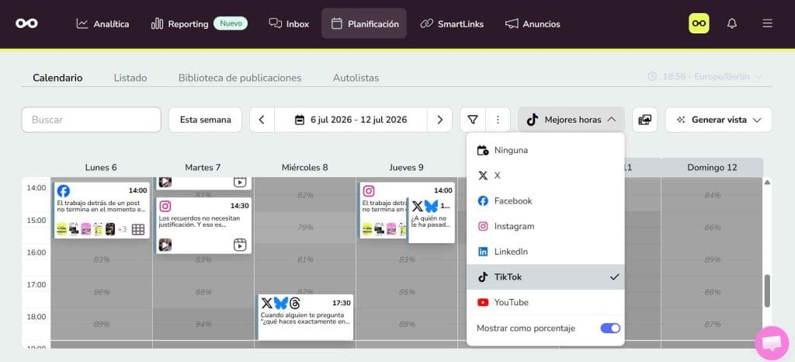Switch to the Listado tab
The image size is (795, 362).
[130, 78]
